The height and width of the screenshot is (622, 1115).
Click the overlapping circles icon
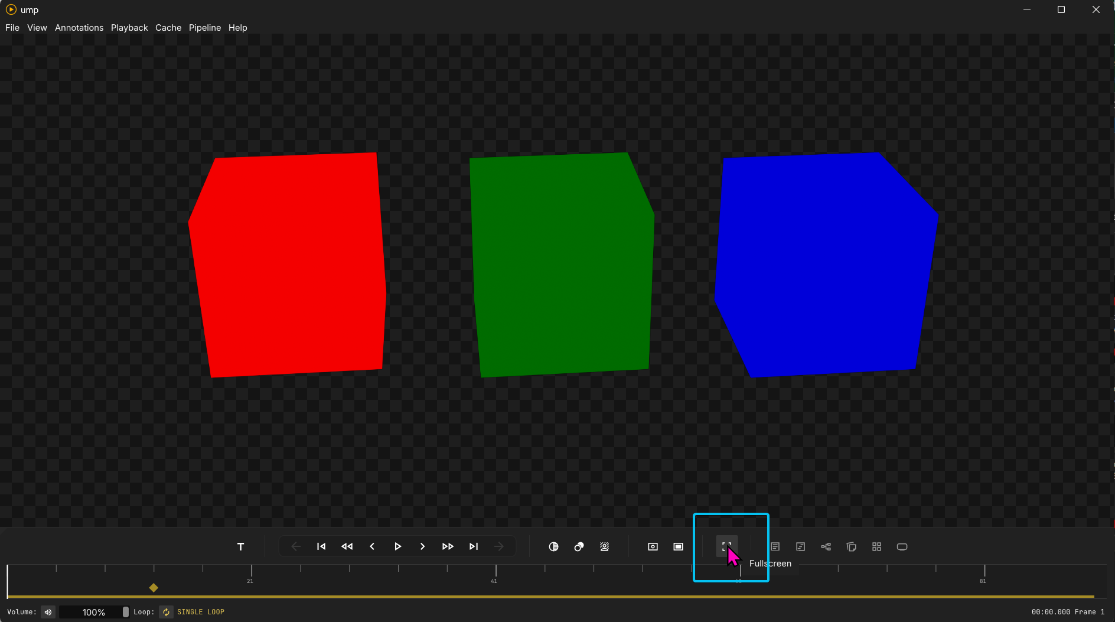pyautogui.click(x=579, y=547)
